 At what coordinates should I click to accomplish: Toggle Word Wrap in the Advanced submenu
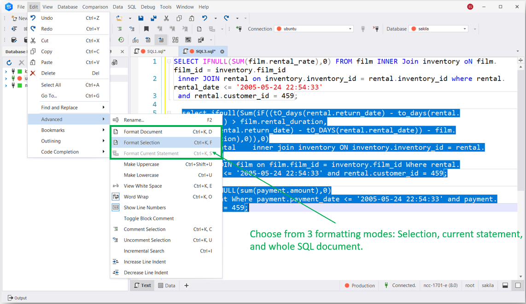(136, 197)
